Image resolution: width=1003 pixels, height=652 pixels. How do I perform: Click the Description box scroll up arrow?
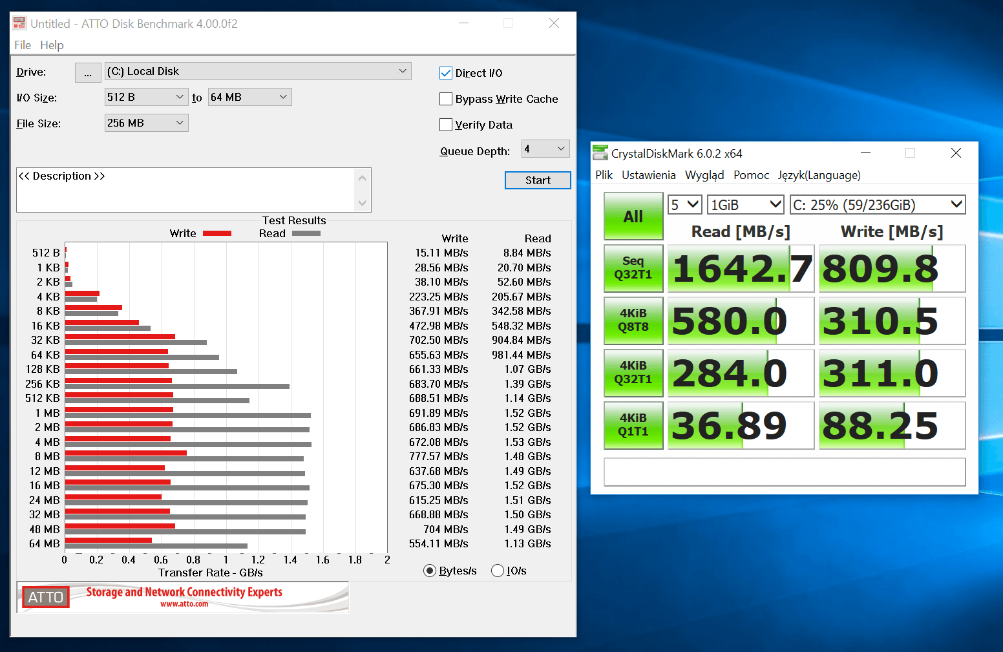(x=363, y=178)
